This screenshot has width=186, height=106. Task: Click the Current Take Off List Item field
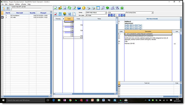point(27,9)
